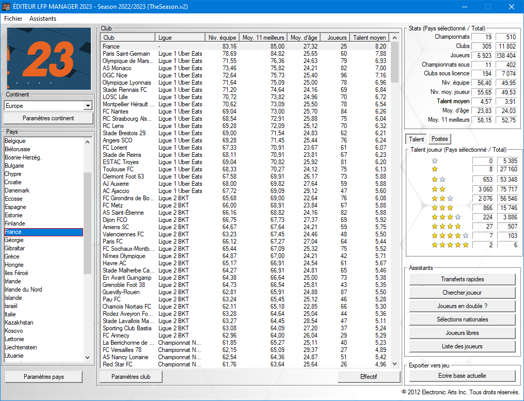
Task: Sort by the Ligue column header
Action: click(180, 38)
